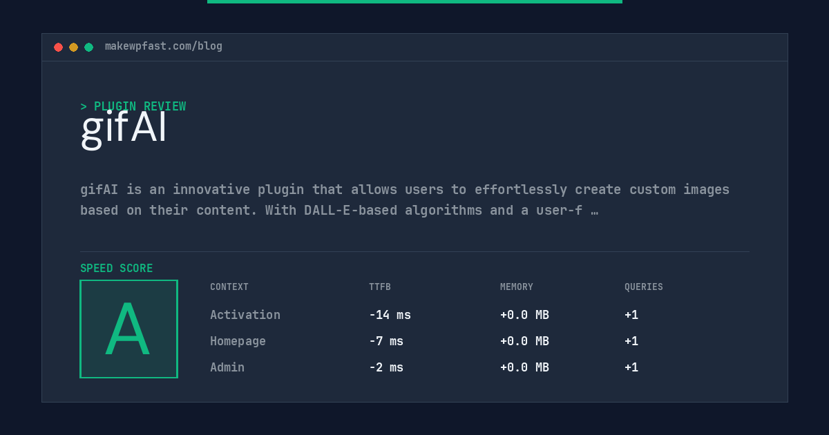Click the plugin description paragraph

click(x=405, y=200)
